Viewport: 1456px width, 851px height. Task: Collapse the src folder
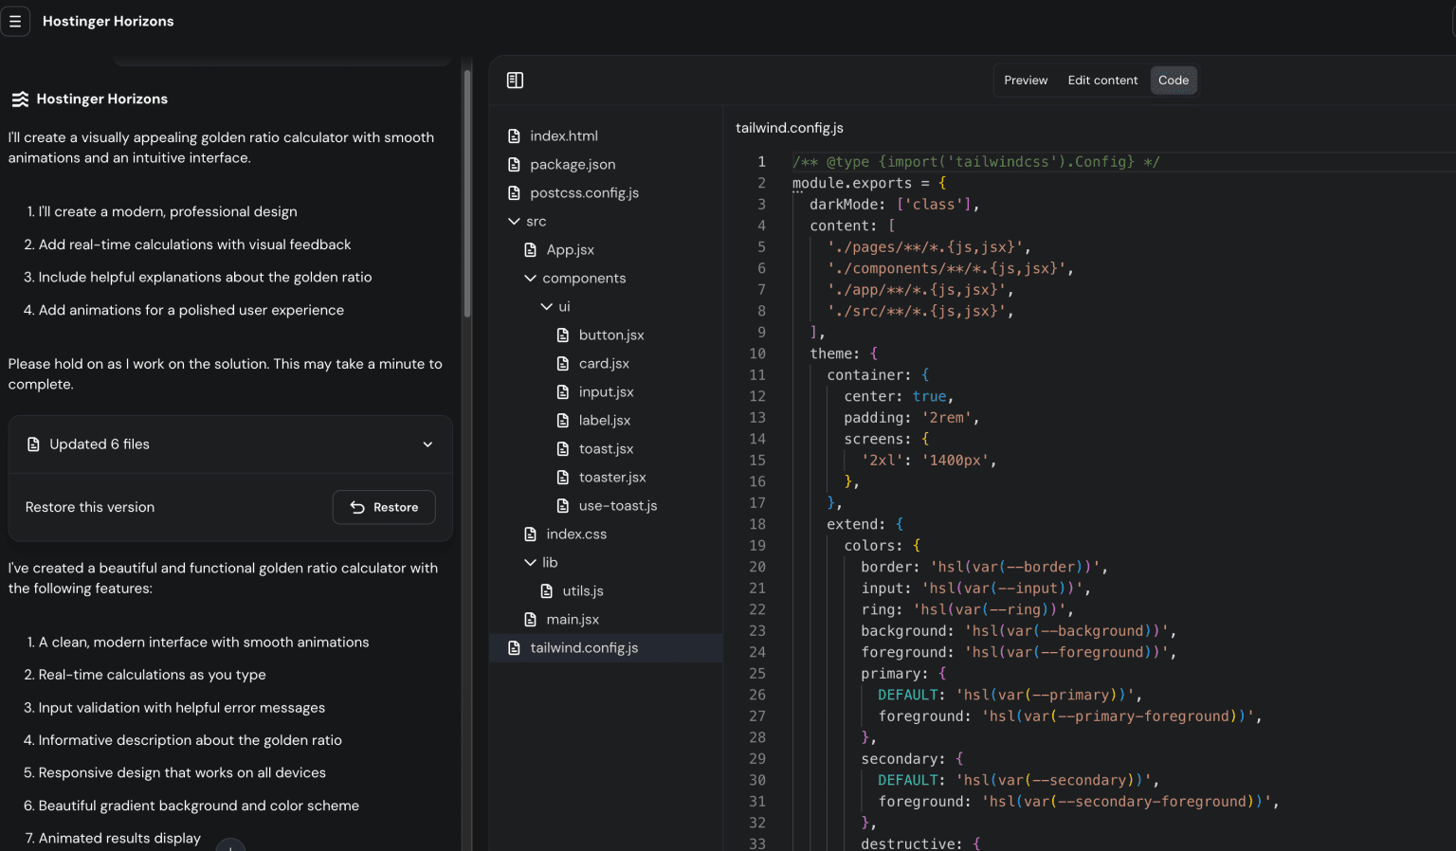click(514, 222)
